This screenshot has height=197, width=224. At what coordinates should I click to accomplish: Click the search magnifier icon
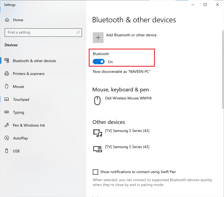point(78,33)
